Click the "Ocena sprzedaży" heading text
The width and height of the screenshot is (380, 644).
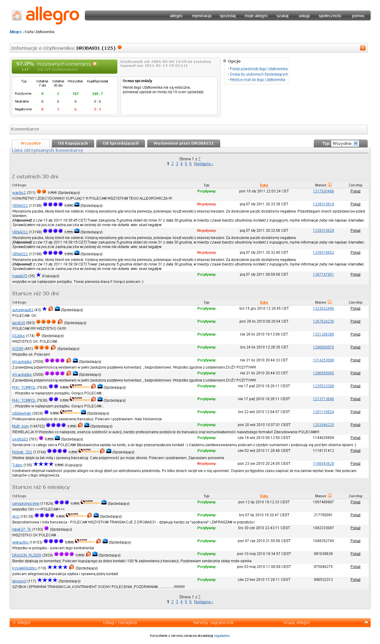(x=137, y=81)
